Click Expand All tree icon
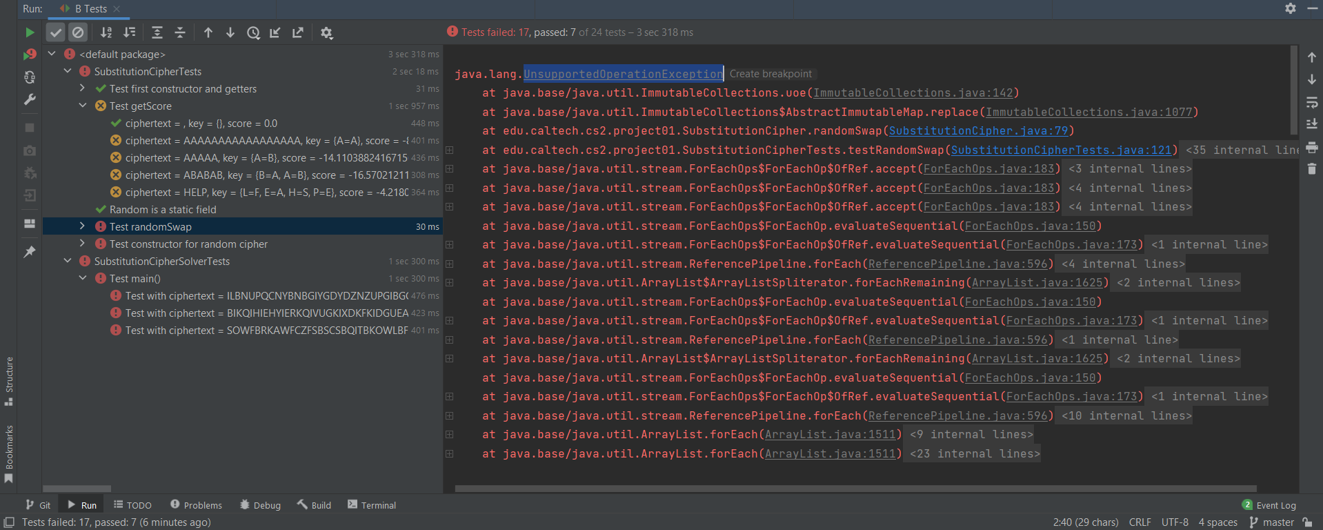Viewport: 1323px width, 530px height. (157, 32)
